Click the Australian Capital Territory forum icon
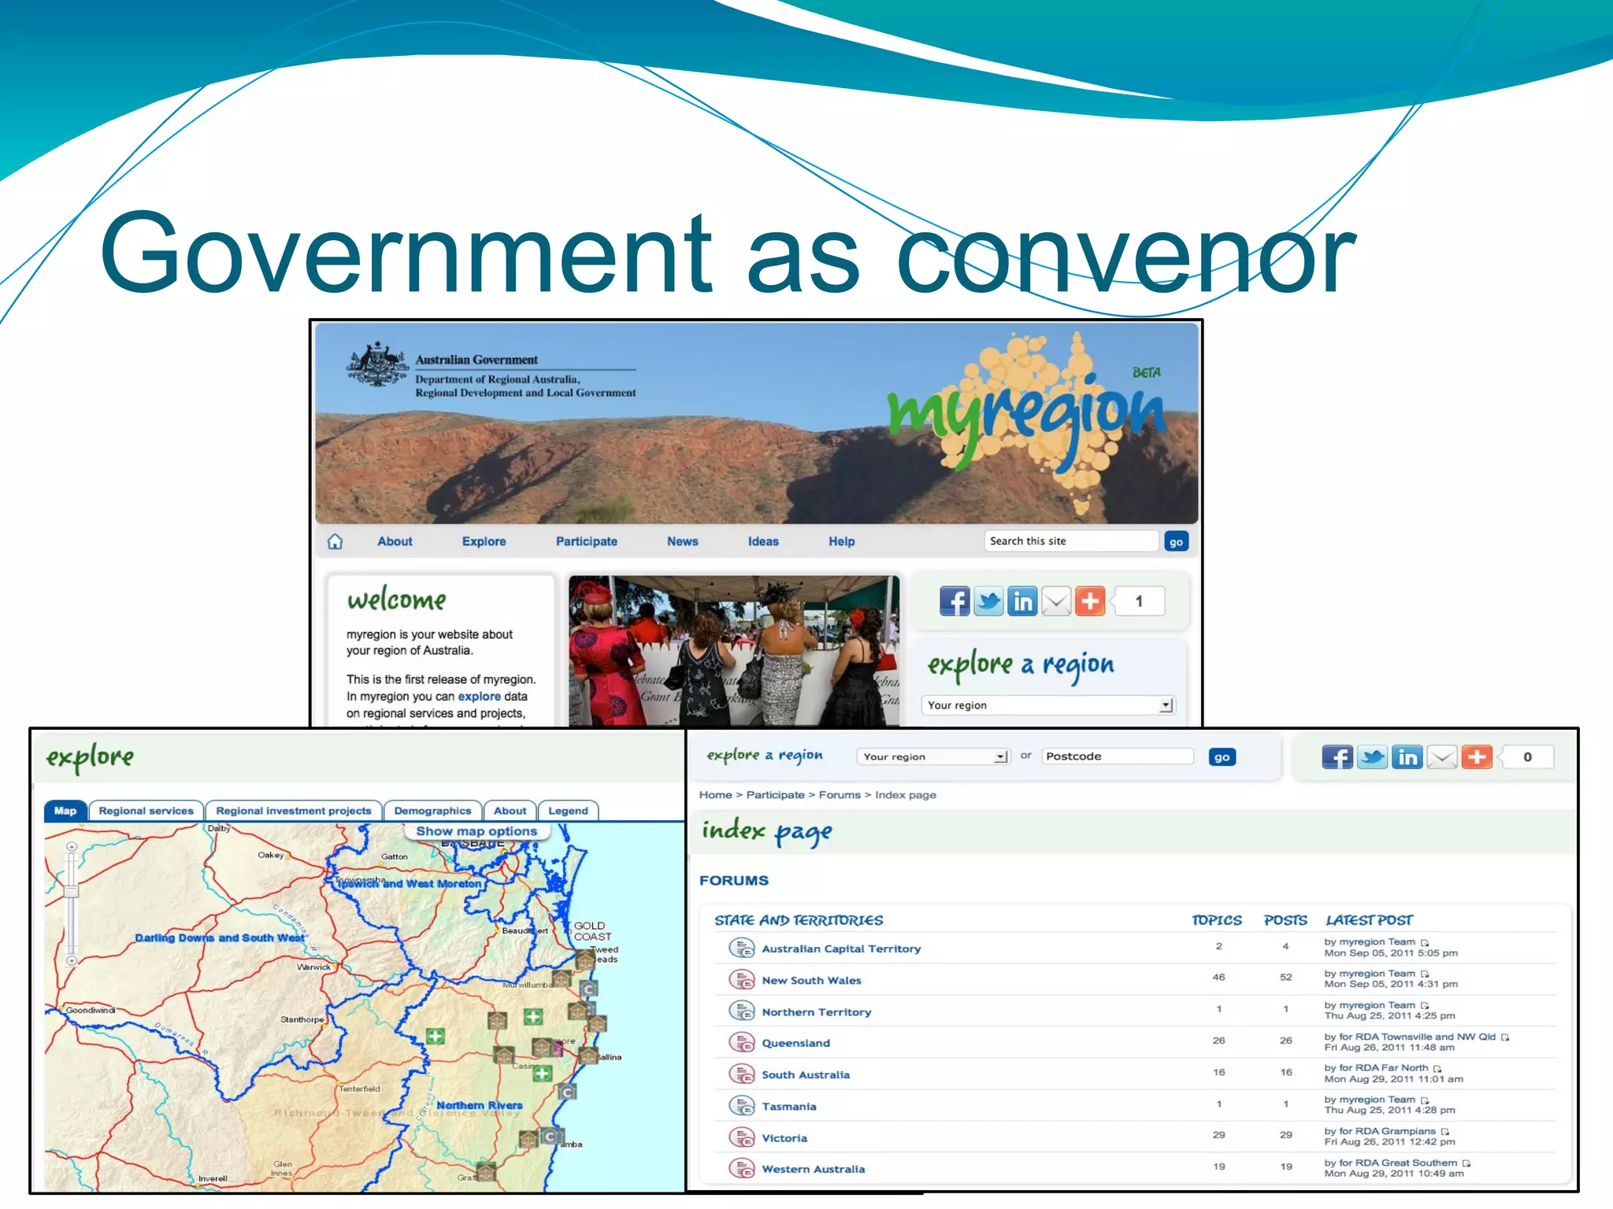Image resolution: width=1613 pixels, height=1209 pixels. (741, 948)
